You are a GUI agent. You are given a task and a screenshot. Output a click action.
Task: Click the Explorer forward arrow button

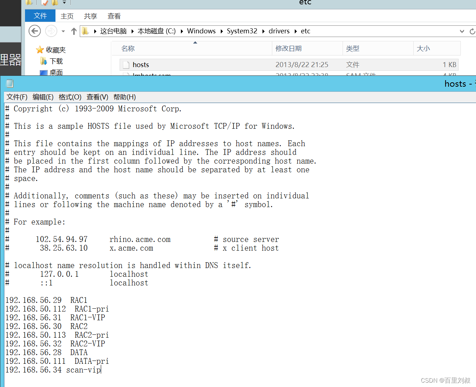coord(51,31)
